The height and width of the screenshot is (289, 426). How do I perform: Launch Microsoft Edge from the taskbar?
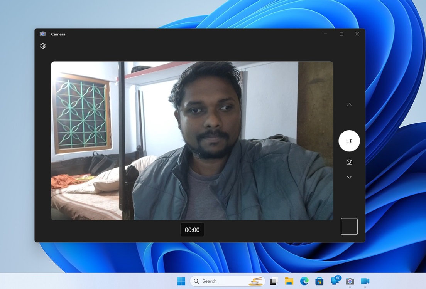coord(304,281)
